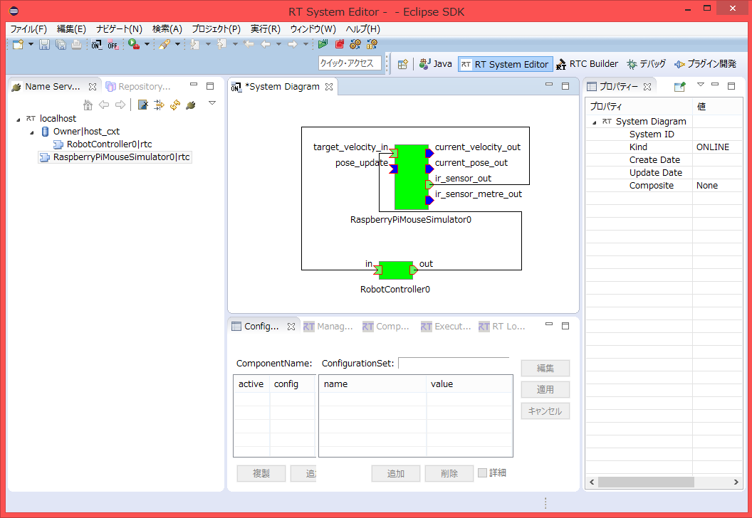Viewport: 752px width, 518px height.
Task: Toggle the 詳細 checkbox
Action: tap(483, 472)
